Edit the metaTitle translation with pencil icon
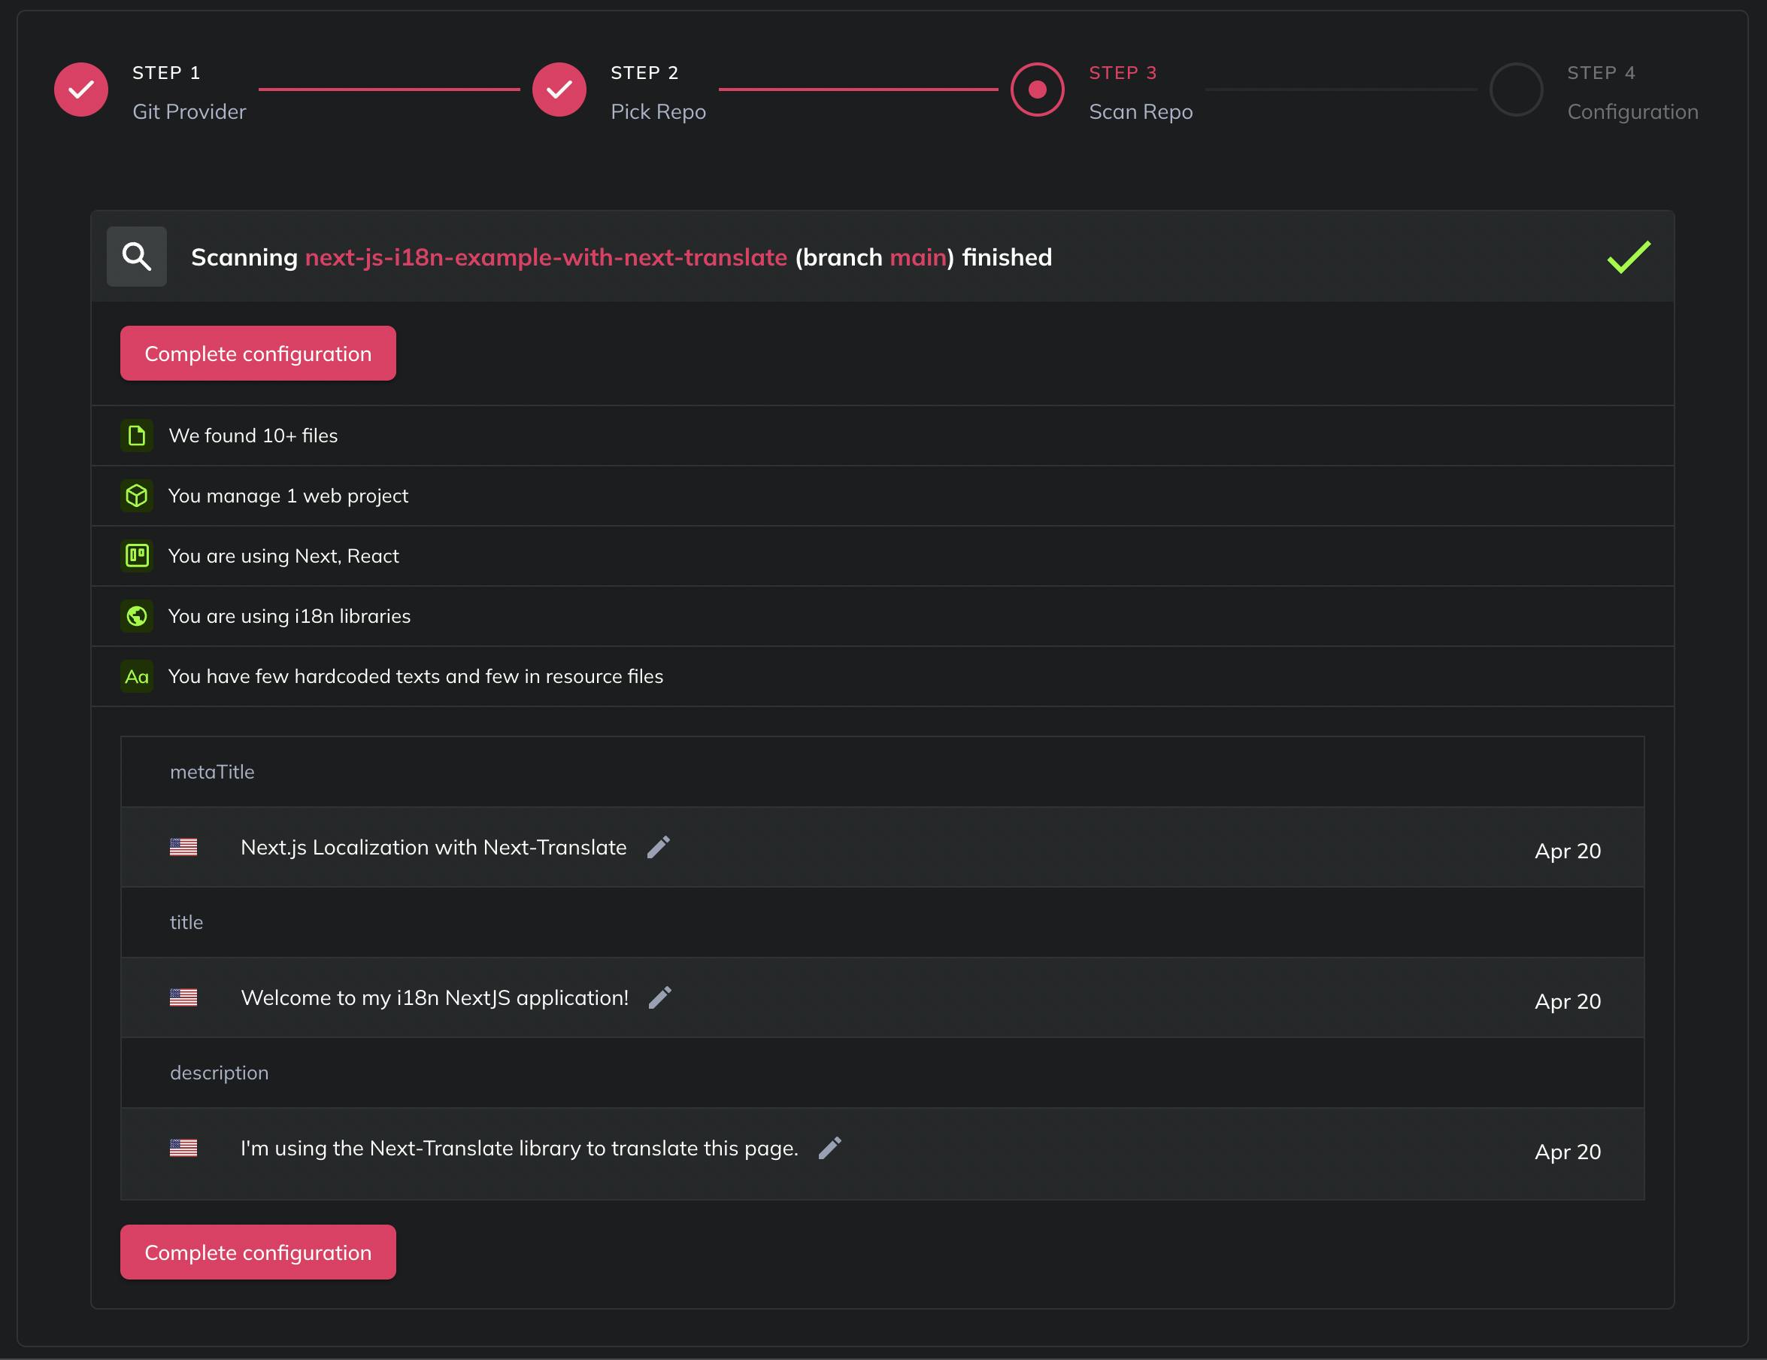 [x=659, y=847]
